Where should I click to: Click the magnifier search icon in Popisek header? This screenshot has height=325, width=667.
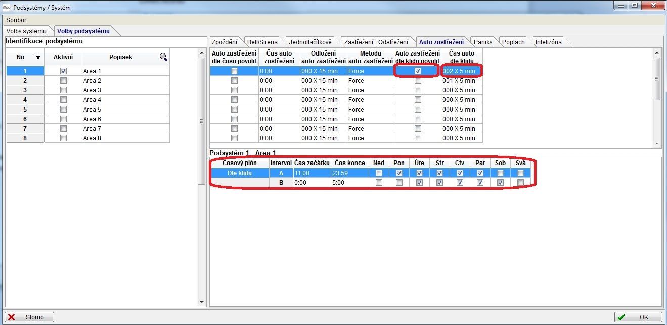[163, 57]
